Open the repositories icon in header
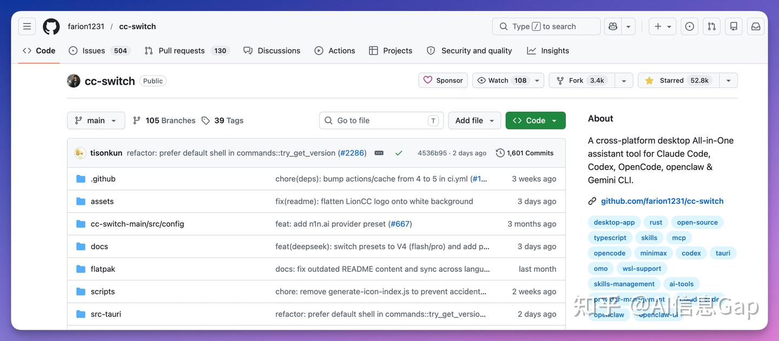Viewport: 779px width, 341px height. pos(734,26)
